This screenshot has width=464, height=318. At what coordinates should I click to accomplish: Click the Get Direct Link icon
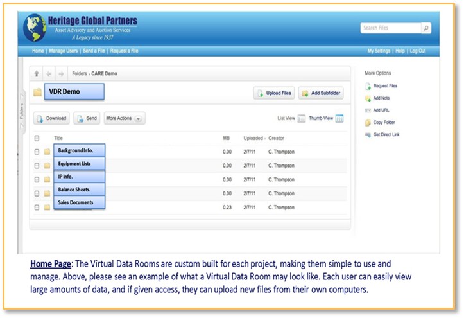[368, 135]
